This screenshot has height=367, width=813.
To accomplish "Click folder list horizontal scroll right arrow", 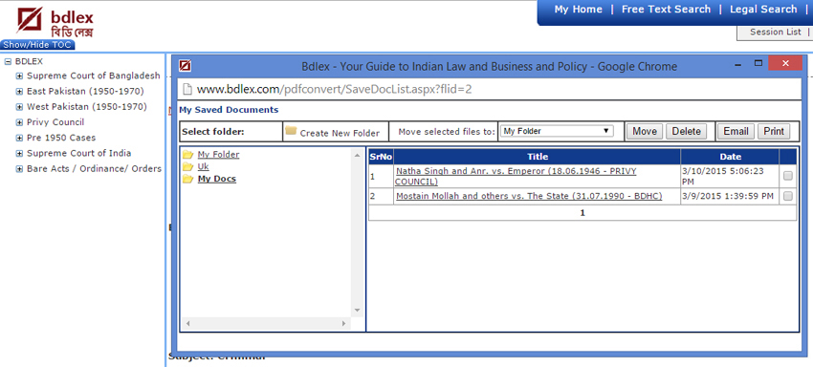I will [x=343, y=323].
